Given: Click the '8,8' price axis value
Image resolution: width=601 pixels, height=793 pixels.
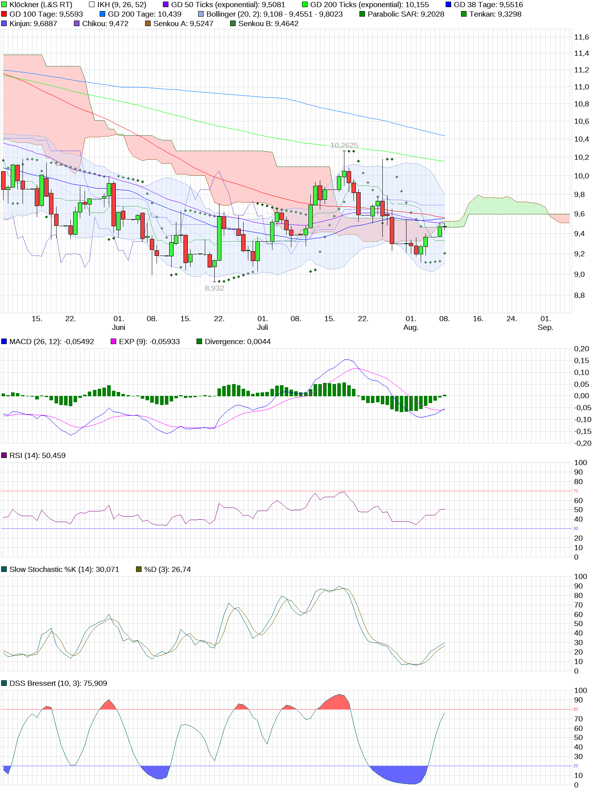Looking at the screenshot, I should click(x=579, y=295).
